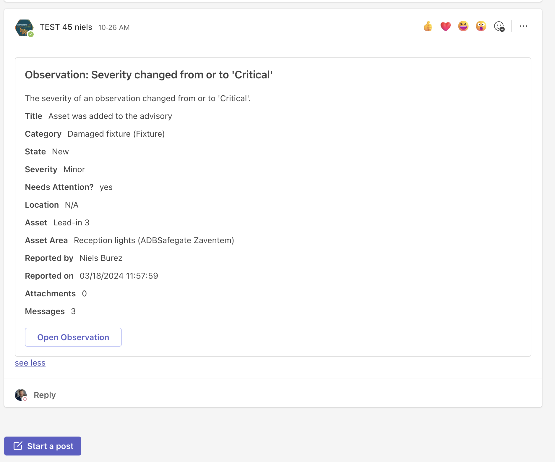Click the Start a post button
Viewport: 555px width, 462px height.
coord(43,446)
